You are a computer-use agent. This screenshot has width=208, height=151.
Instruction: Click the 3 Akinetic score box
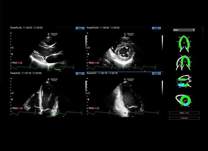[x=184, y=118]
